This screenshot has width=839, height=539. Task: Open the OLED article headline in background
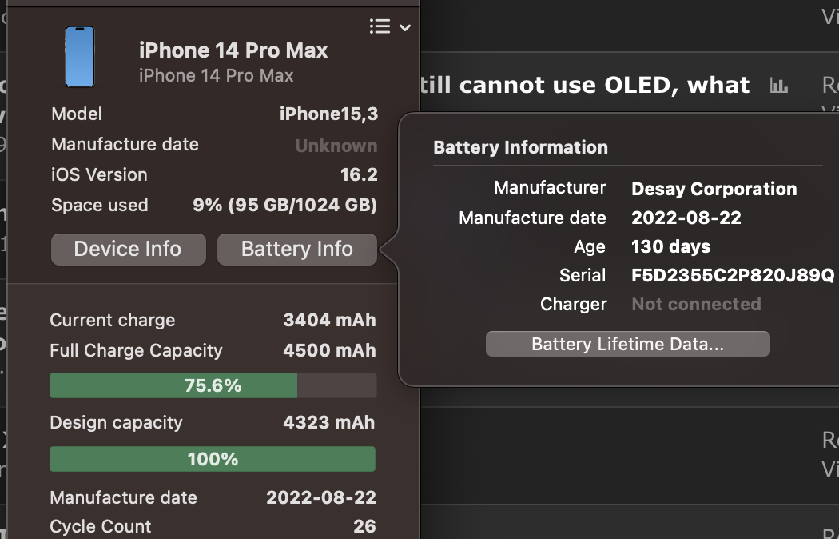(x=586, y=85)
